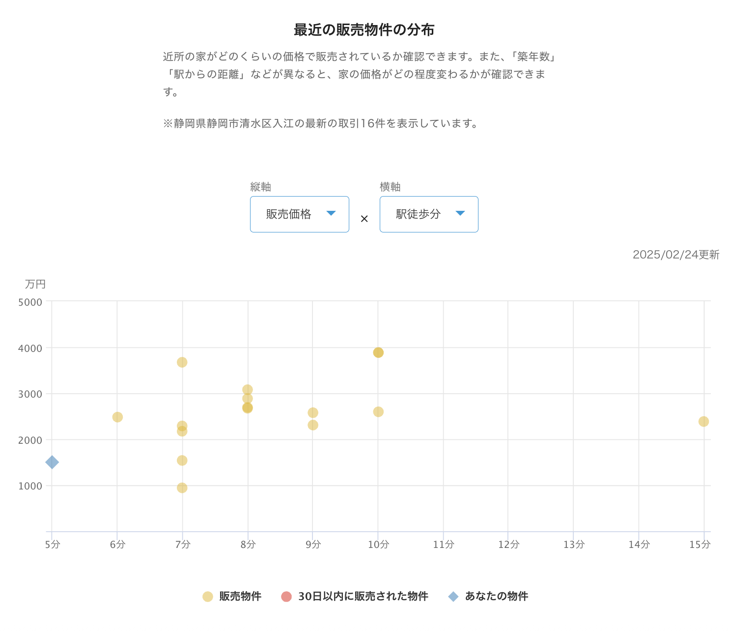Click the upper data point at 9分
Image resolution: width=729 pixels, height=631 pixels.
pyautogui.click(x=313, y=412)
